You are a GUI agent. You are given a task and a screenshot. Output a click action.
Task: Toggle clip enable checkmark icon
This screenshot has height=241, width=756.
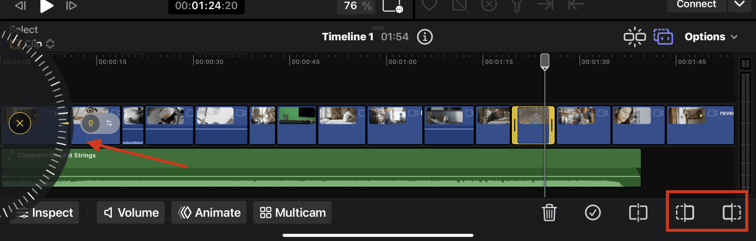click(x=593, y=212)
